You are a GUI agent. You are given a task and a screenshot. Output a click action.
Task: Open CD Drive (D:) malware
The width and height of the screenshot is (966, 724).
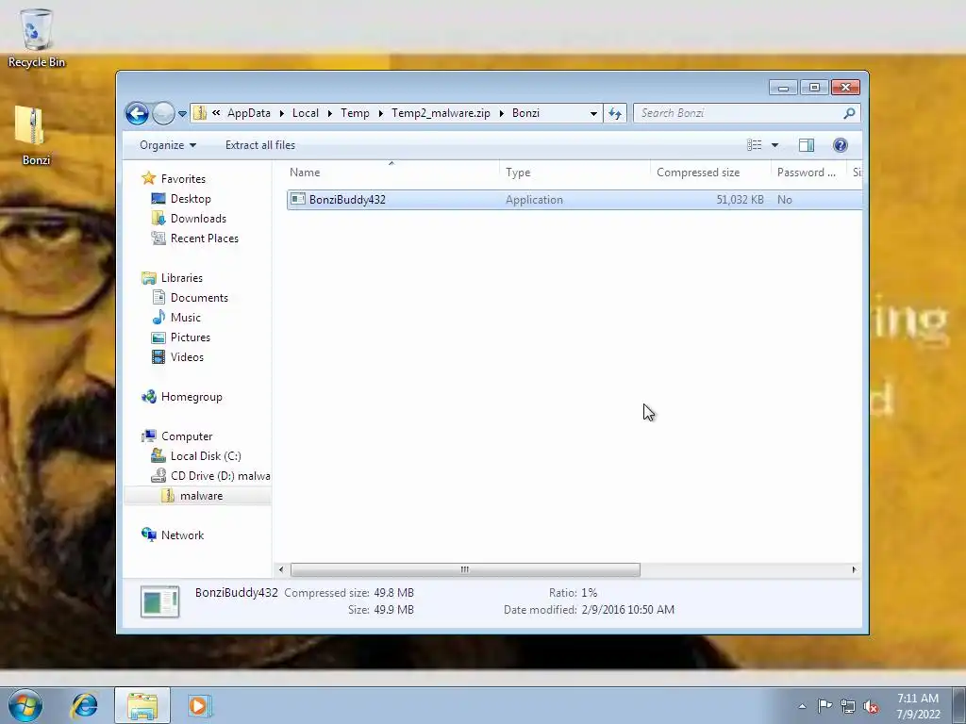(x=220, y=476)
